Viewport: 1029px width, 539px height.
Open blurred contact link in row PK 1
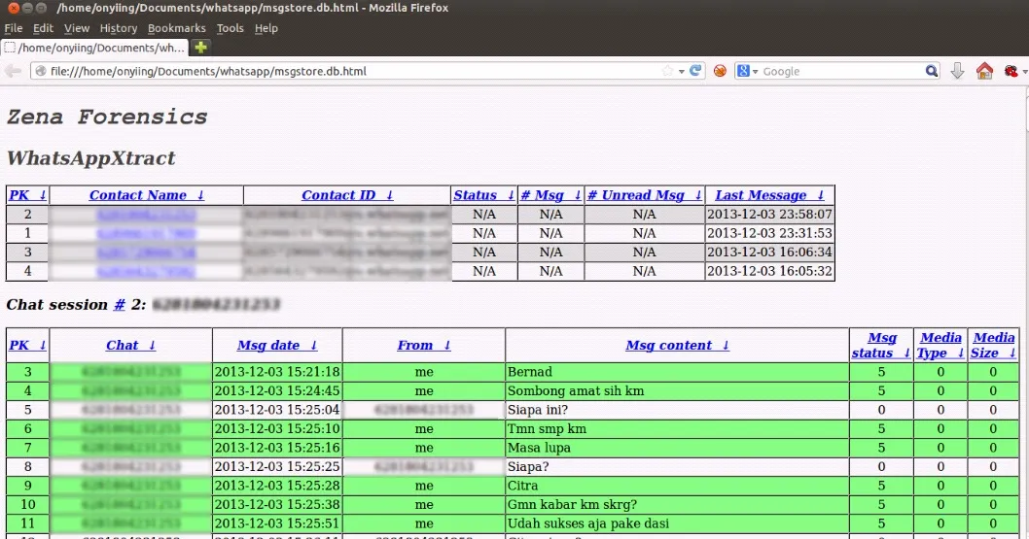pyautogui.click(x=146, y=233)
